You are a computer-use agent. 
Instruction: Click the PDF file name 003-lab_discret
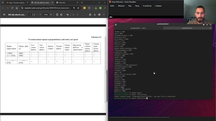point(17,14)
